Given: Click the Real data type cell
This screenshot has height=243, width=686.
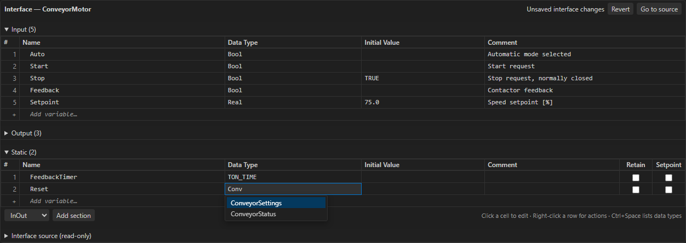Looking at the screenshot, I should point(293,102).
